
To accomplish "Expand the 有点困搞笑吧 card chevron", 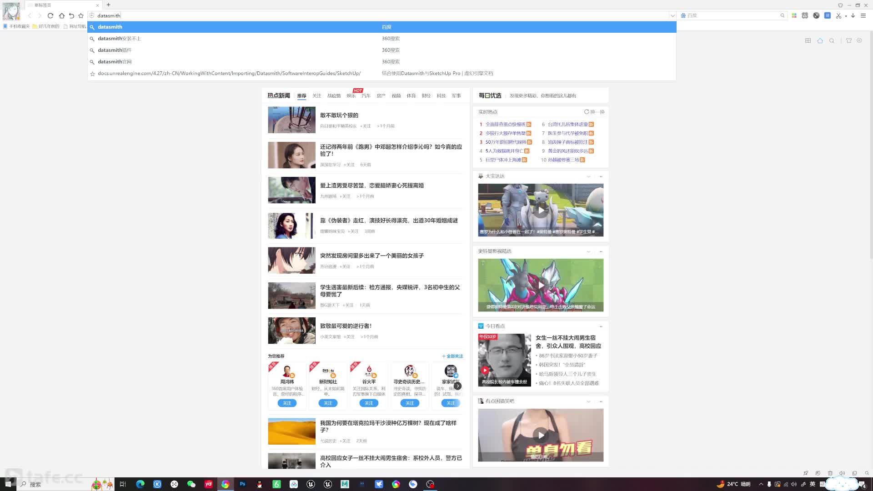I will [588, 401].
